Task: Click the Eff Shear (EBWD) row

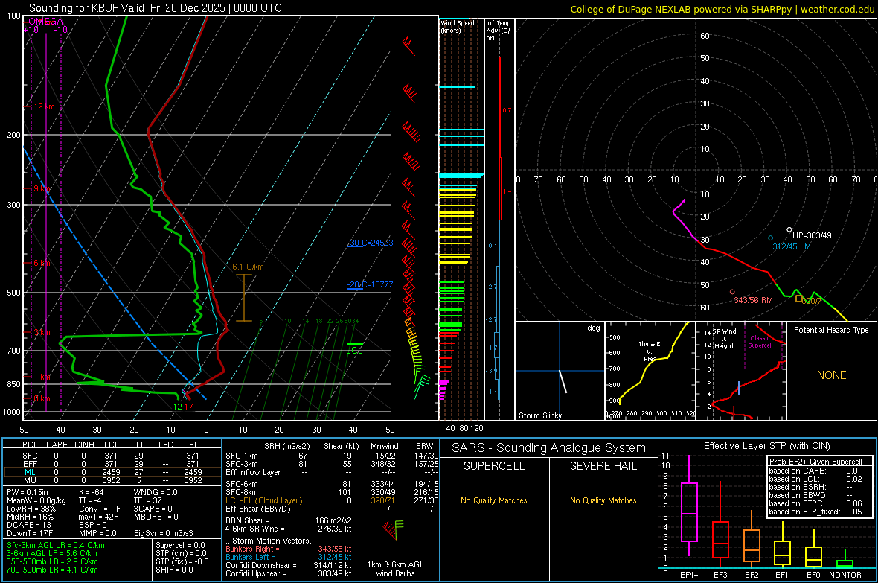Action: [x=332, y=509]
